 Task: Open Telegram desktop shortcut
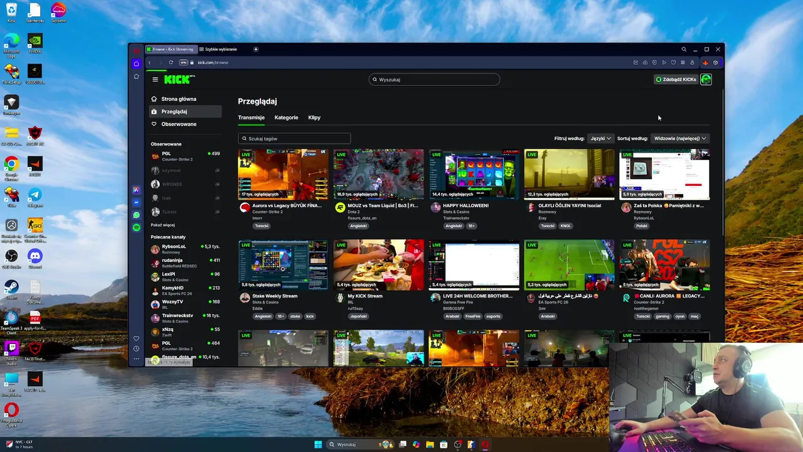[x=35, y=198]
